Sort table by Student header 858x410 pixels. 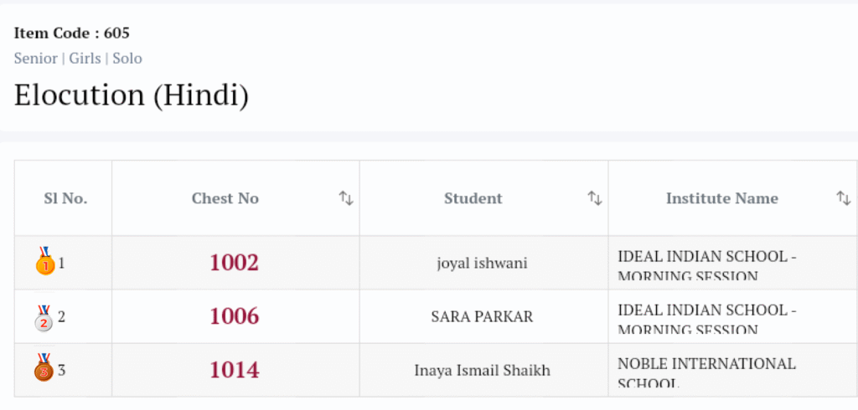473,198
